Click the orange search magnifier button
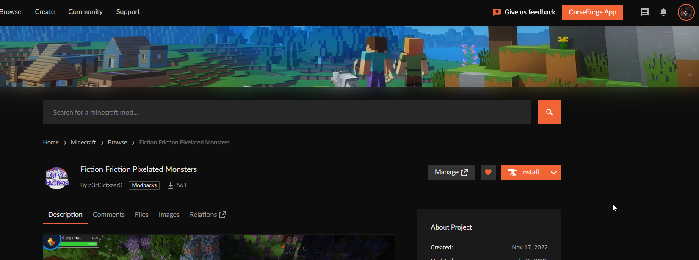The height and width of the screenshot is (260, 699). 549,112
